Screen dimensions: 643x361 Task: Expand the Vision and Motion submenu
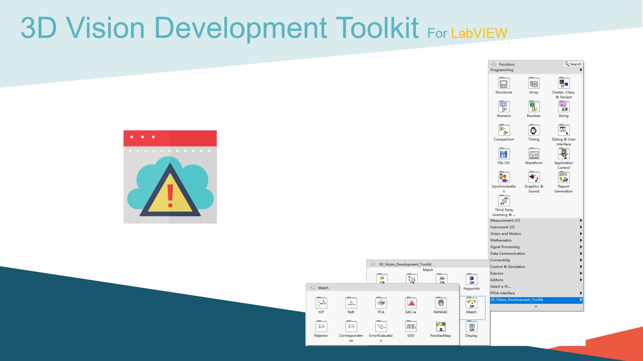tap(580, 234)
